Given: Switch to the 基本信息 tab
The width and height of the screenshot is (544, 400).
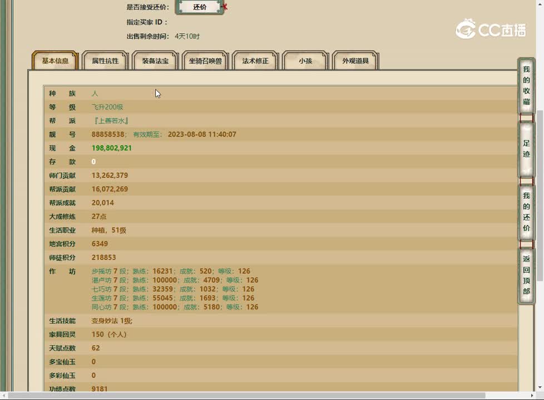Looking at the screenshot, I should [55, 61].
